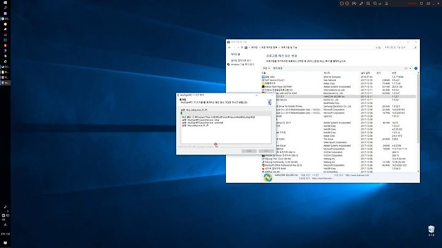
Task: Click the AnySignPCLauncher.exe -stop log line
Action: (x=200, y=120)
